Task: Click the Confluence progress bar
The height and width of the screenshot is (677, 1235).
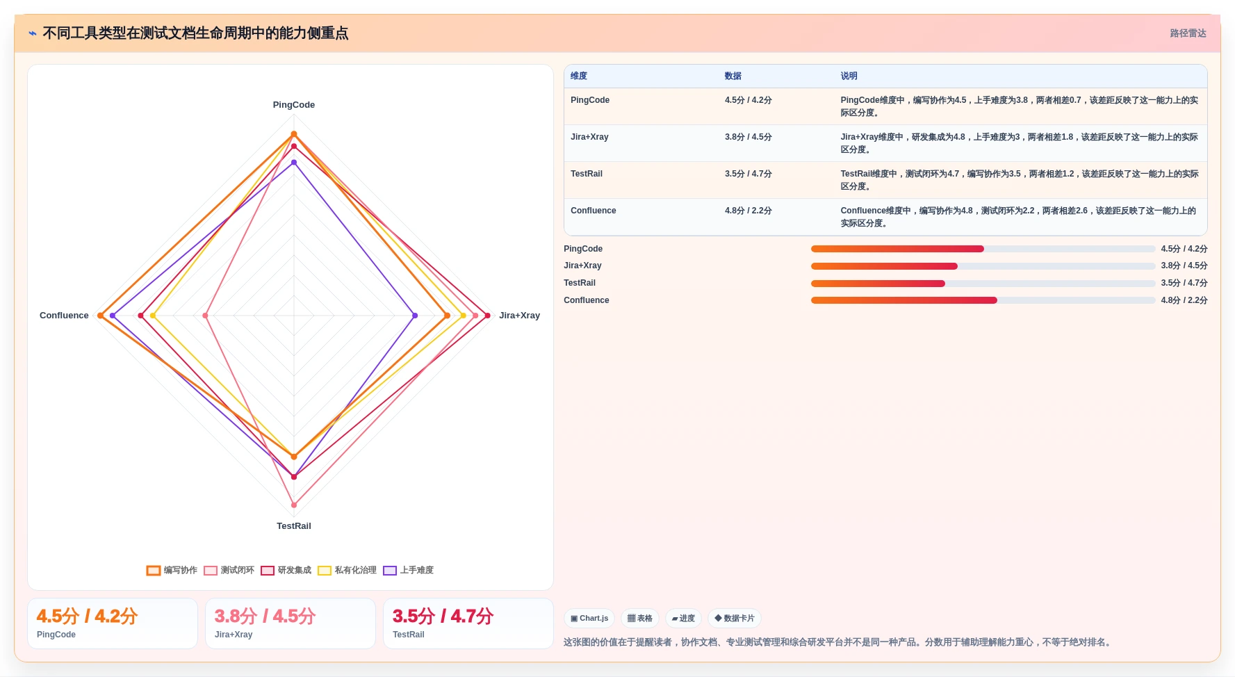Action: point(983,300)
